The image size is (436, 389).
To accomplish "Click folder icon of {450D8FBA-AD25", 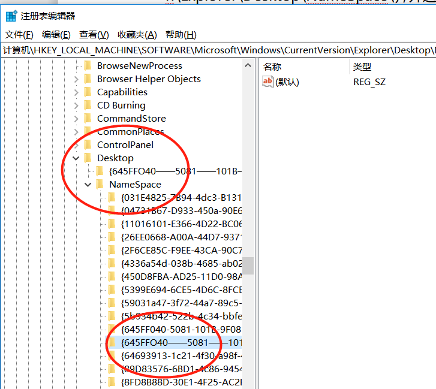I will (x=112, y=276).
